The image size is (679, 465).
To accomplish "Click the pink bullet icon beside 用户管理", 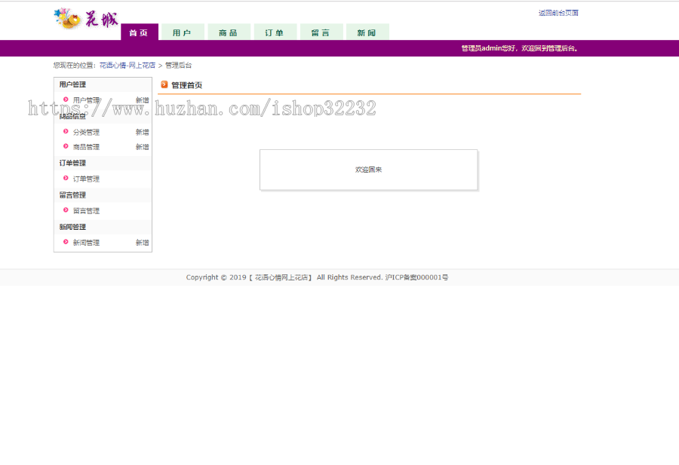I will point(66,99).
